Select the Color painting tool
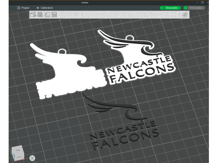 (x=152, y=14)
